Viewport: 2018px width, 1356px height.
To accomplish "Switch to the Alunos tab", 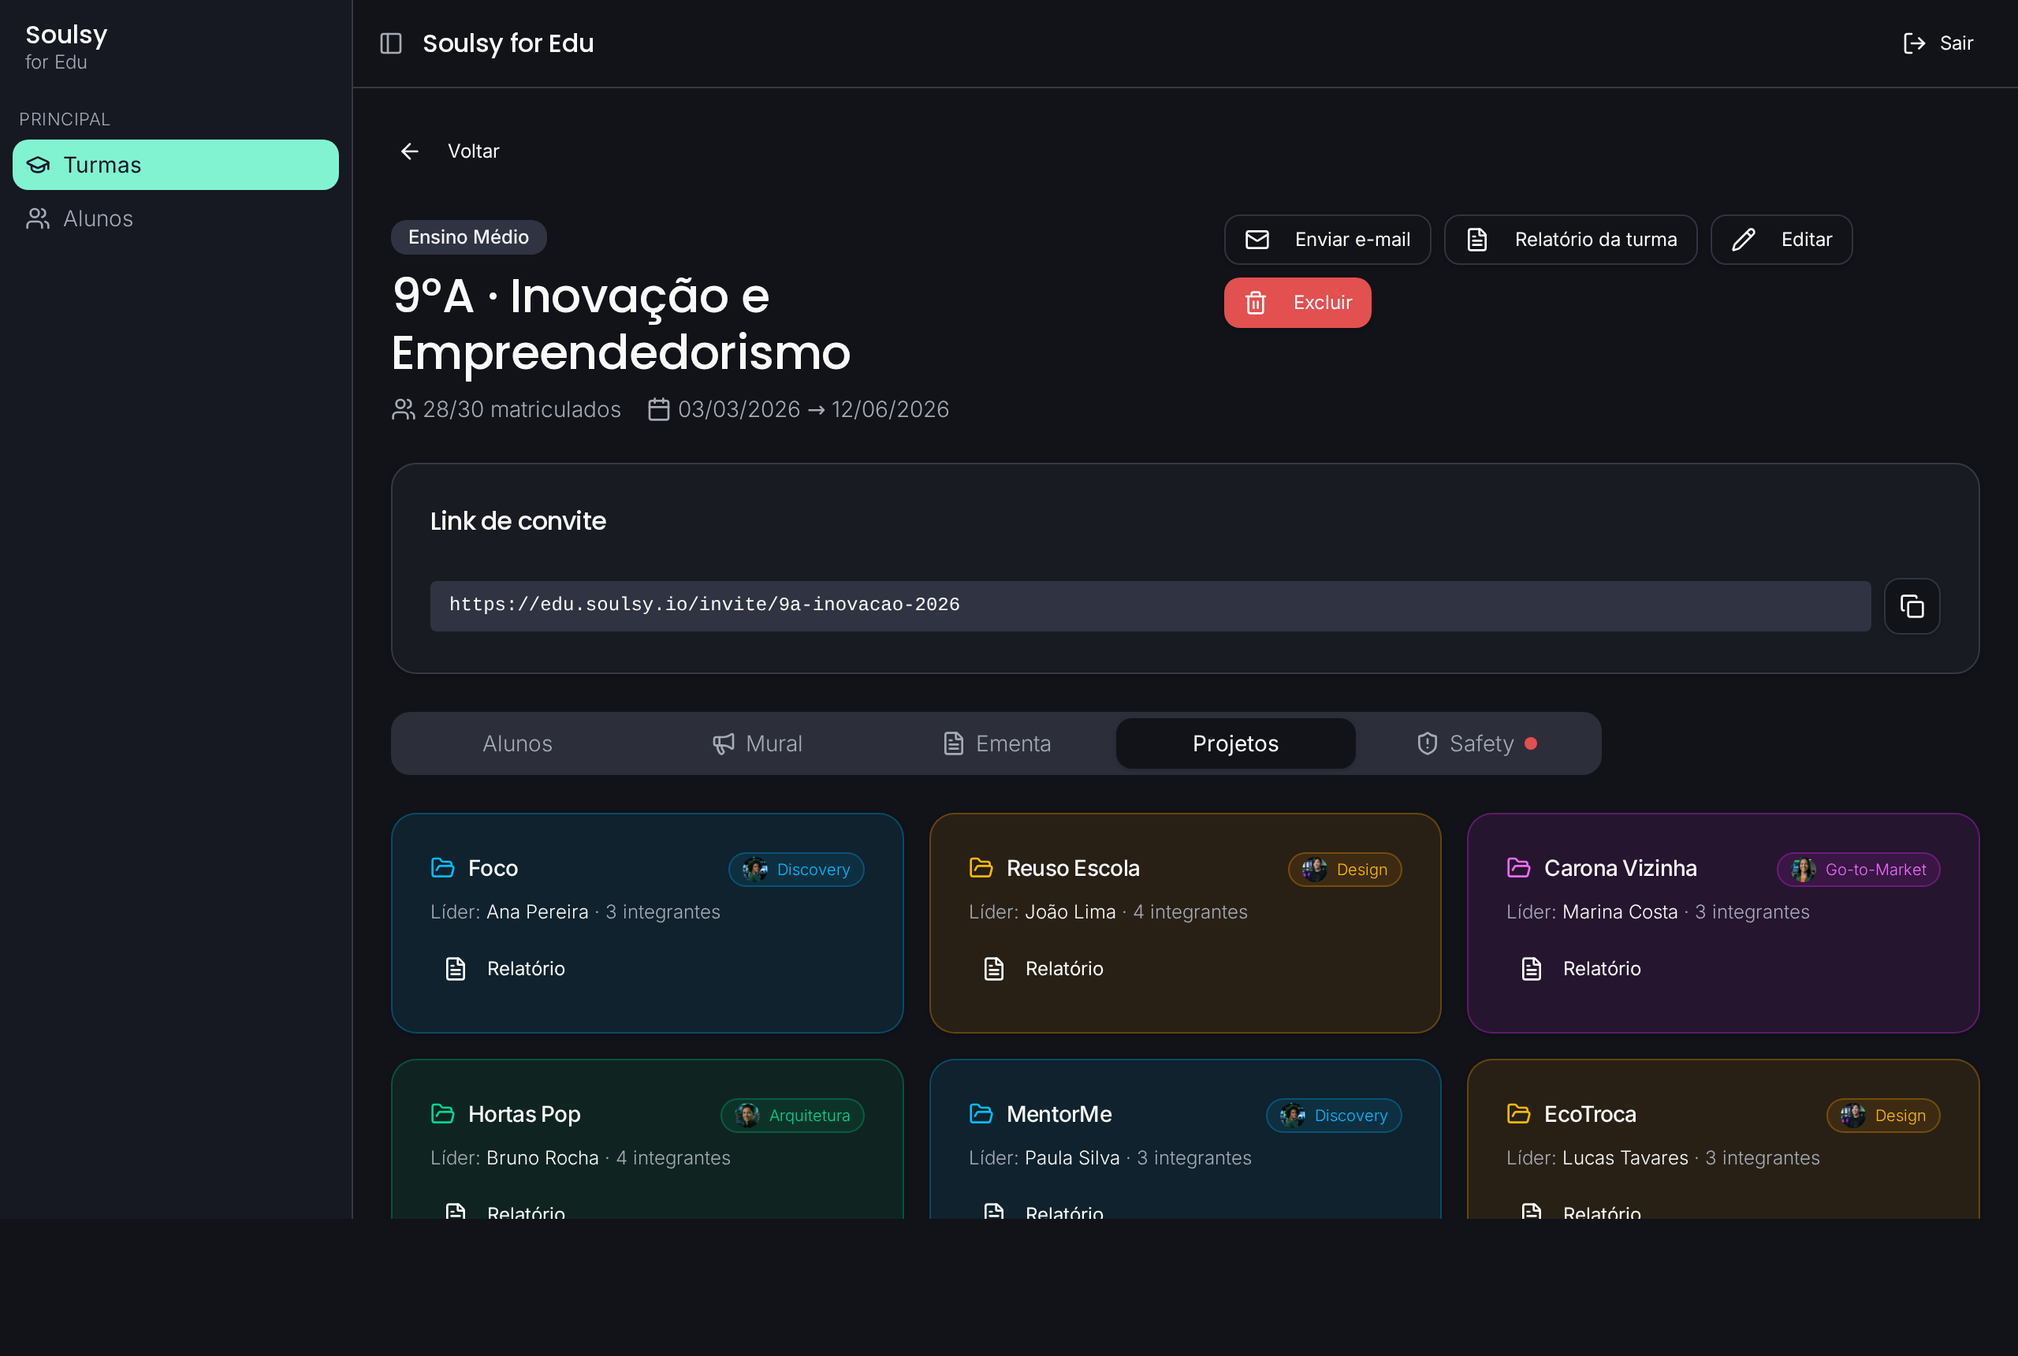I will coord(517,743).
